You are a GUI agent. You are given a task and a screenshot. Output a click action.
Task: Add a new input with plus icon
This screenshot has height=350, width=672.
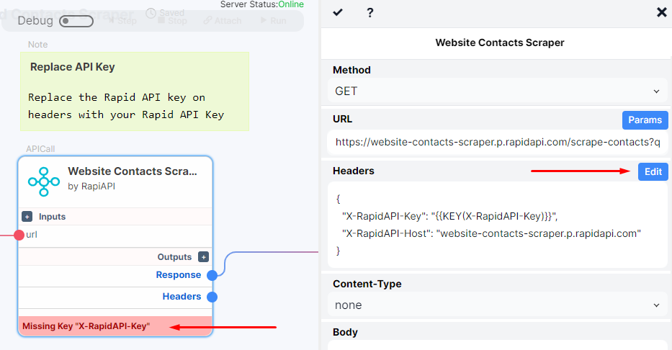pos(27,217)
